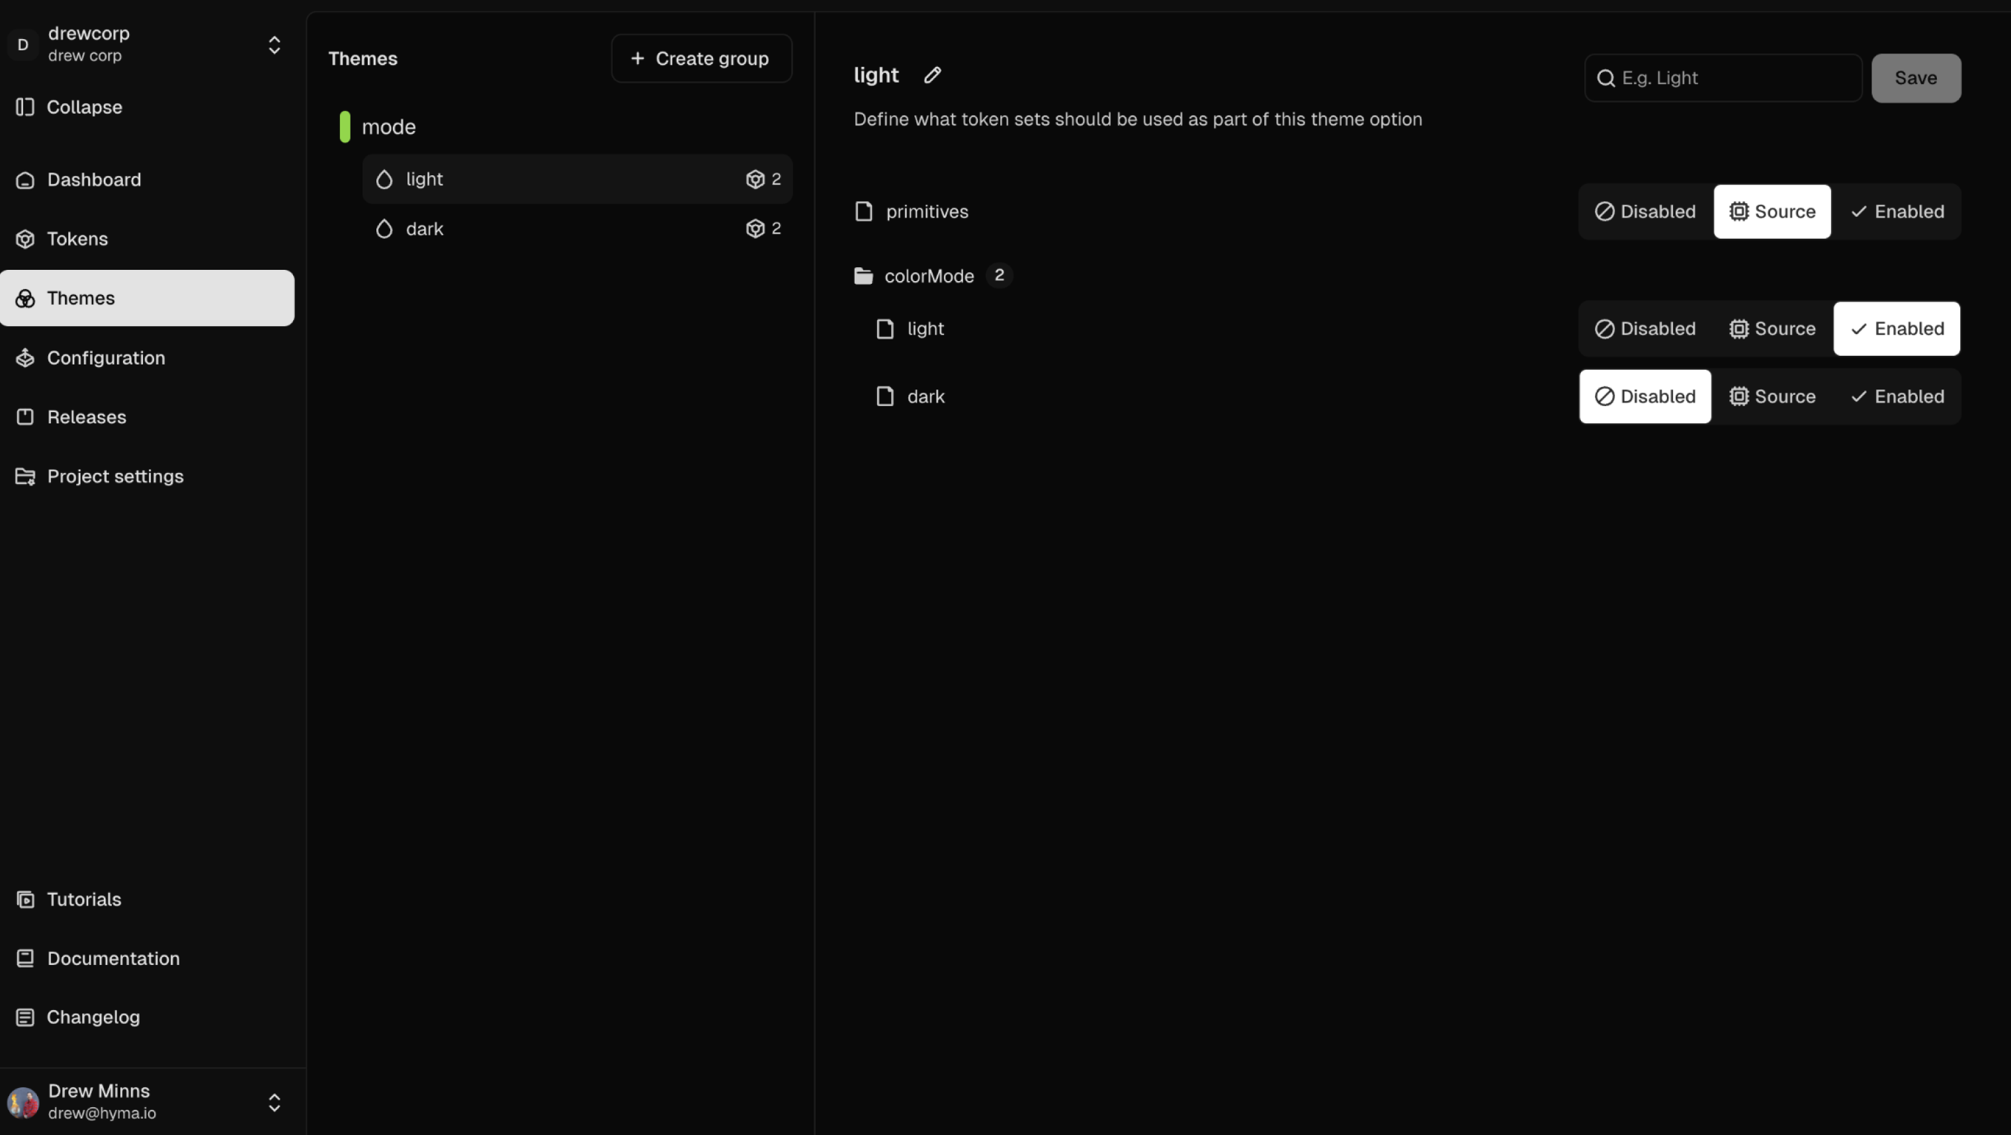Focus the E.g. Light search field

[x=1723, y=78]
